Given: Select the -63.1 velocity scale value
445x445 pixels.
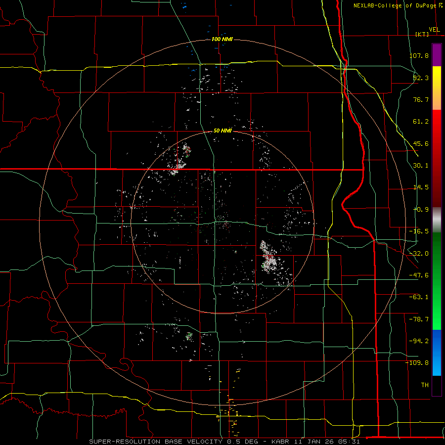Looking at the screenshot, I should [419, 297].
